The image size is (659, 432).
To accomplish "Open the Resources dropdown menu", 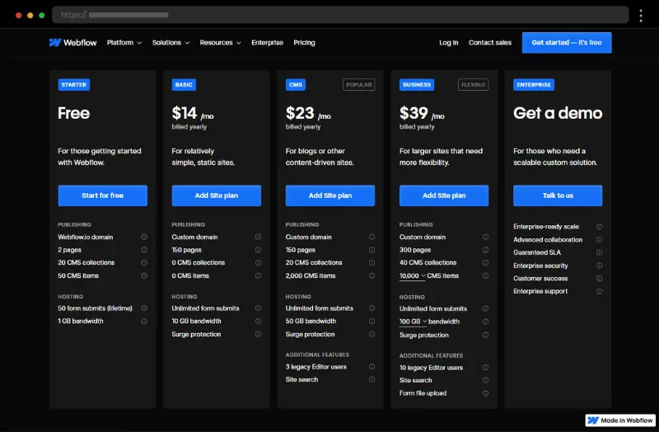I will coord(220,43).
